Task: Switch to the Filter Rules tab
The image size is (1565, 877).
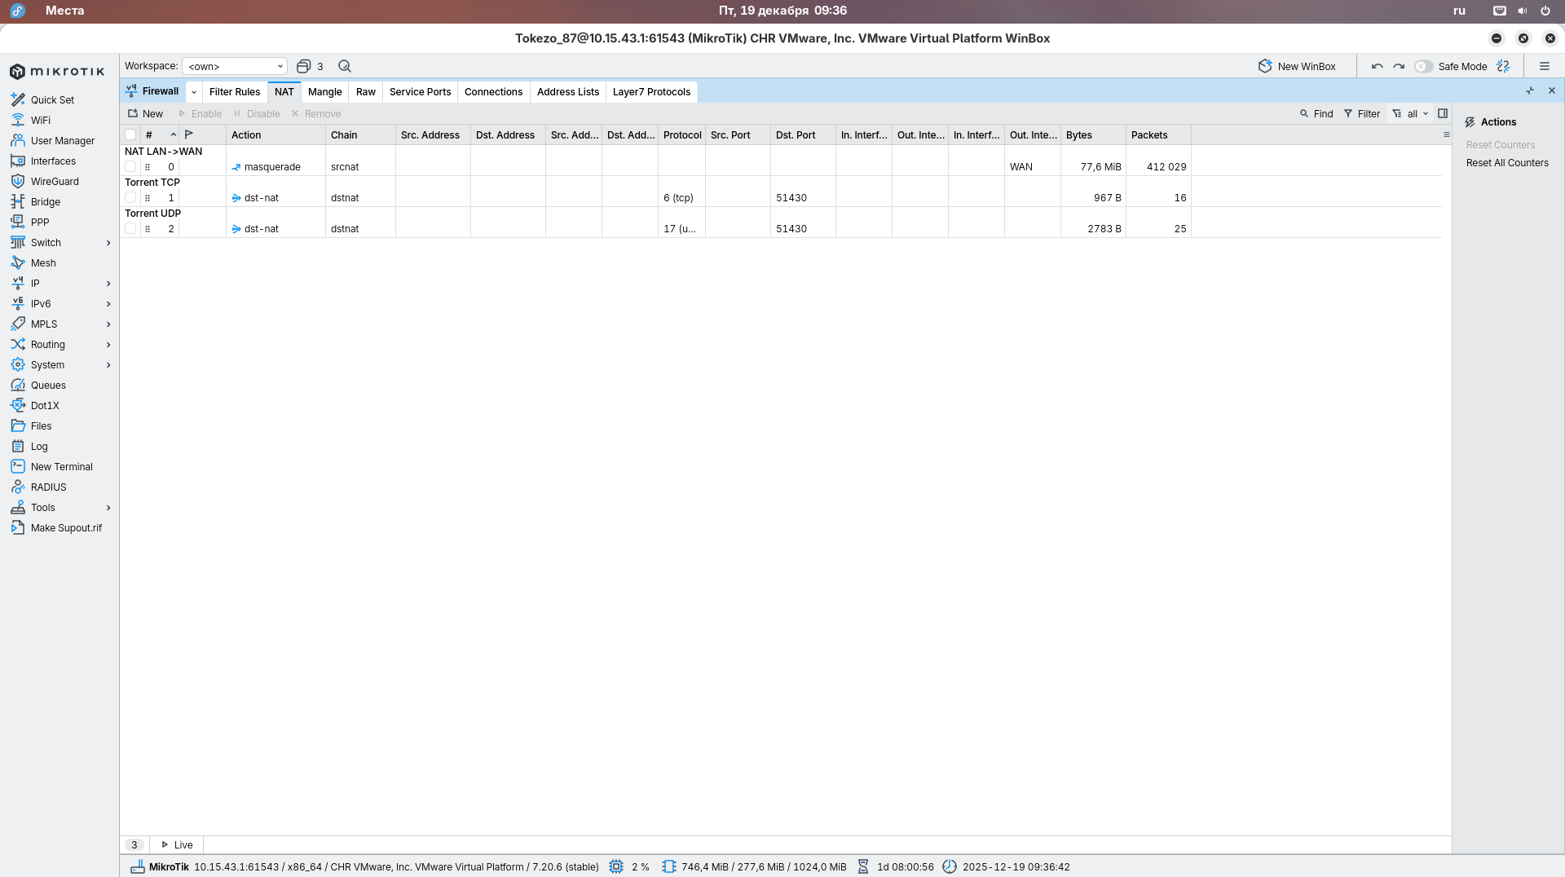Action: (234, 91)
